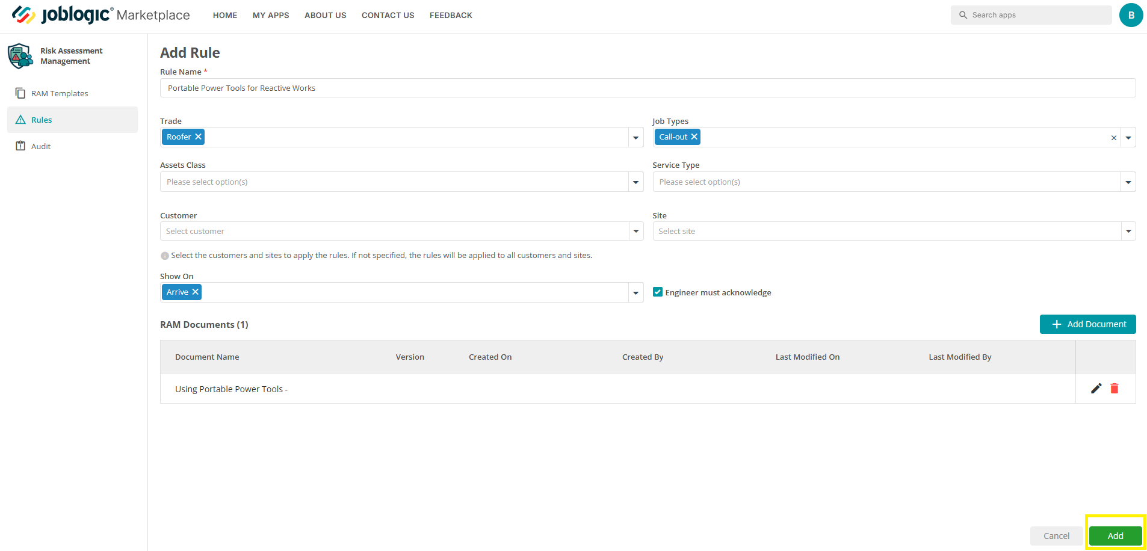
Task: Edit the Using Portable Power Tools document
Action: (1096, 389)
